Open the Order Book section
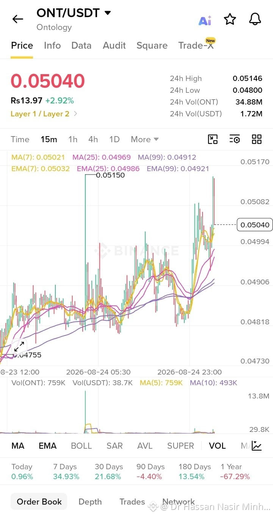 [39, 502]
